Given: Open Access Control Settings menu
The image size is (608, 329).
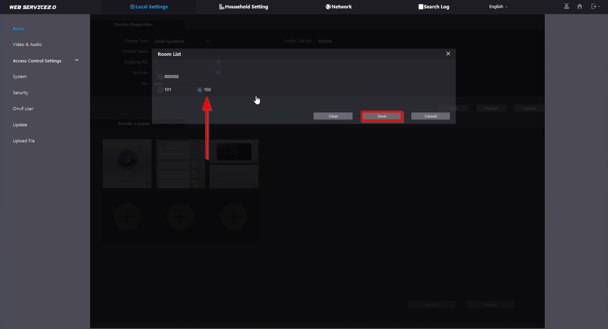Looking at the screenshot, I should click(37, 61).
